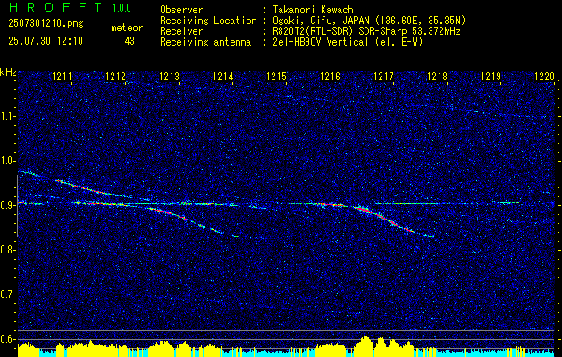Click the 1215 time marker
562x357 pixels.
click(276, 76)
